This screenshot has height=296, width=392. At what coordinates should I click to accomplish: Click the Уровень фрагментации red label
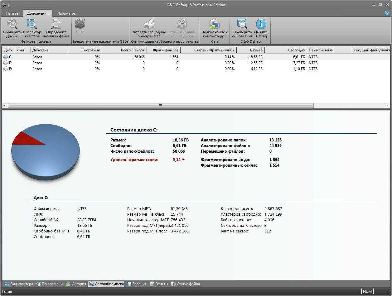134,160
